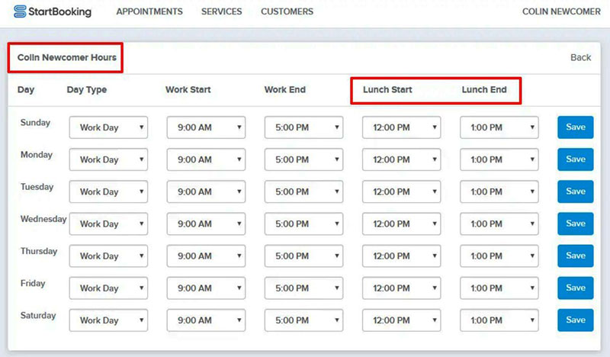This screenshot has width=610, height=357.
Task: Open Tuesday Work Start dropdown
Action: coord(206,191)
